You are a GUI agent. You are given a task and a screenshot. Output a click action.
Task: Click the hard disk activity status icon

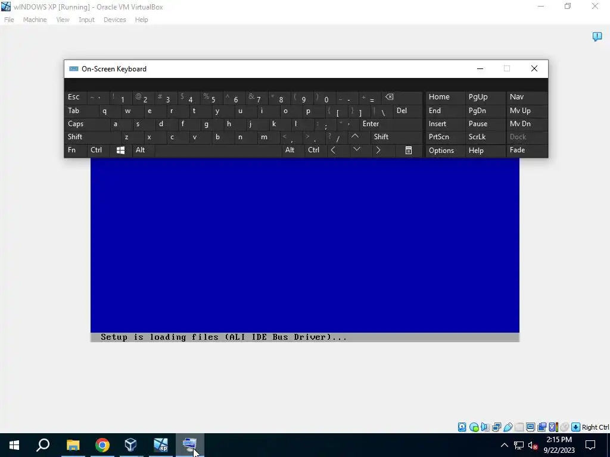(x=462, y=427)
